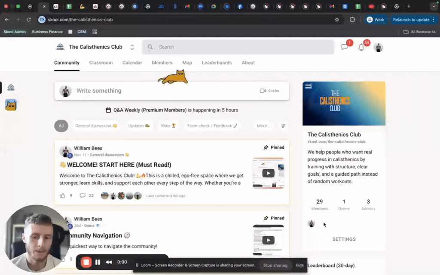Open the post filter sliders icon

[284, 126]
